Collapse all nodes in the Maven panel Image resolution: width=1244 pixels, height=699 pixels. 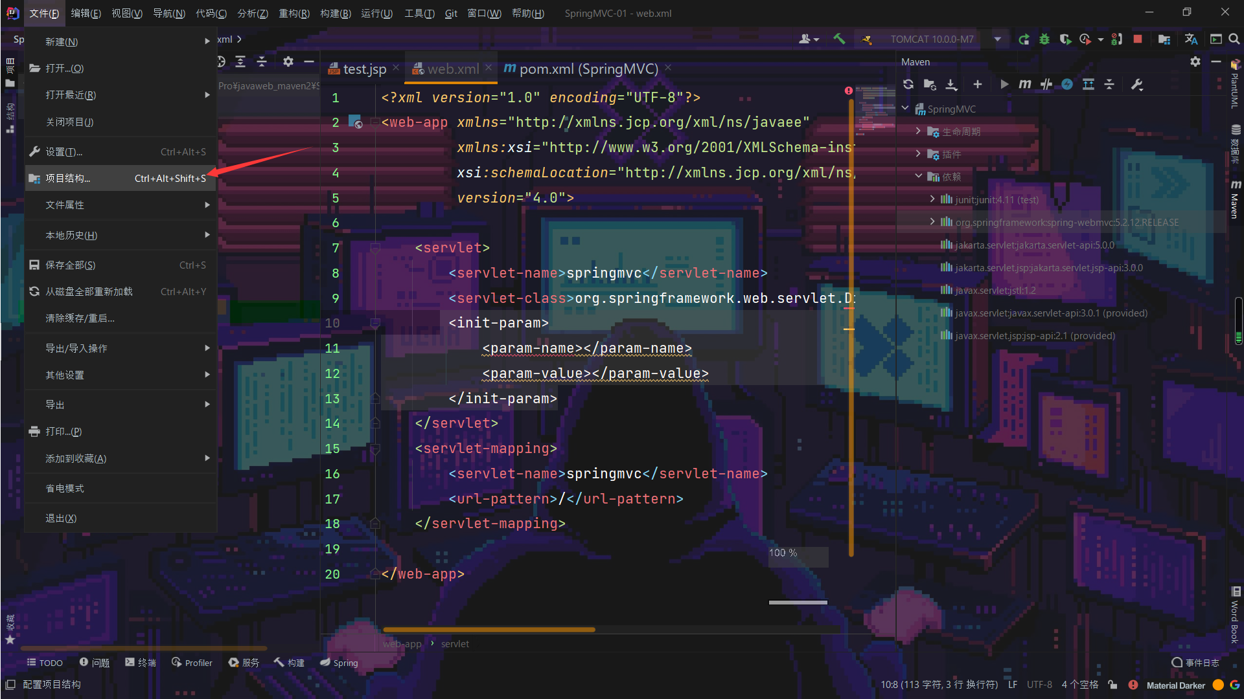click(1109, 84)
